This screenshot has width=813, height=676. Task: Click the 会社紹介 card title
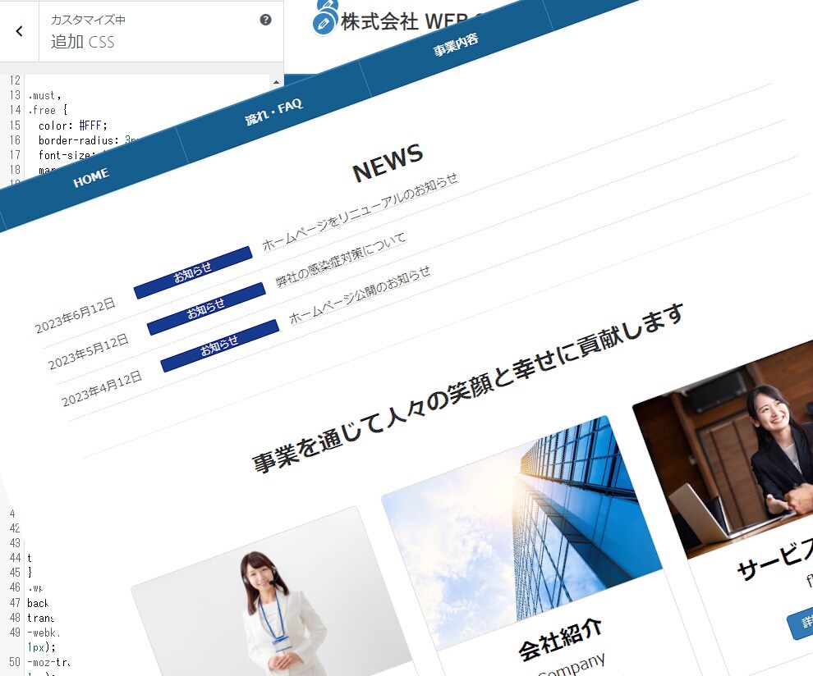pyautogui.click(x=561, y=640)
